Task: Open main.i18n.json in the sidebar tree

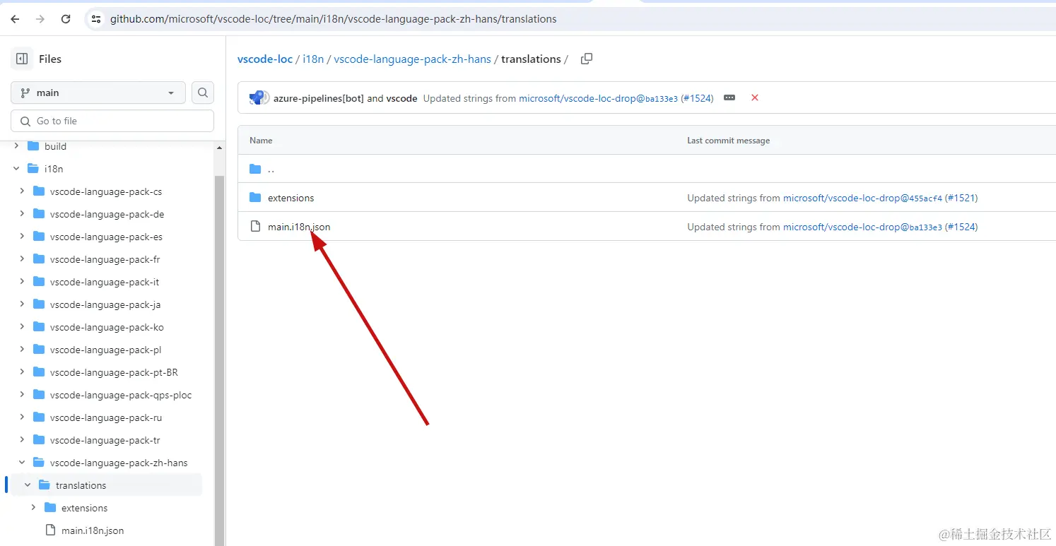Action: [93, 530]
